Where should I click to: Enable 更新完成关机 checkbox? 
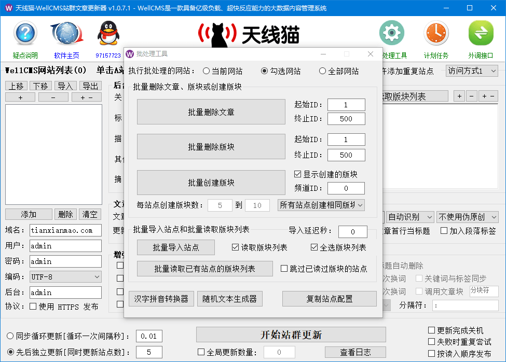click(x=431, y=330)
